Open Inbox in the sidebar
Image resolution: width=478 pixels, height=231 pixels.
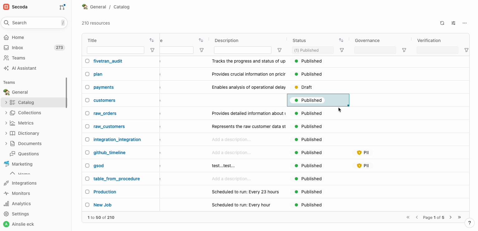coord(17,48)
